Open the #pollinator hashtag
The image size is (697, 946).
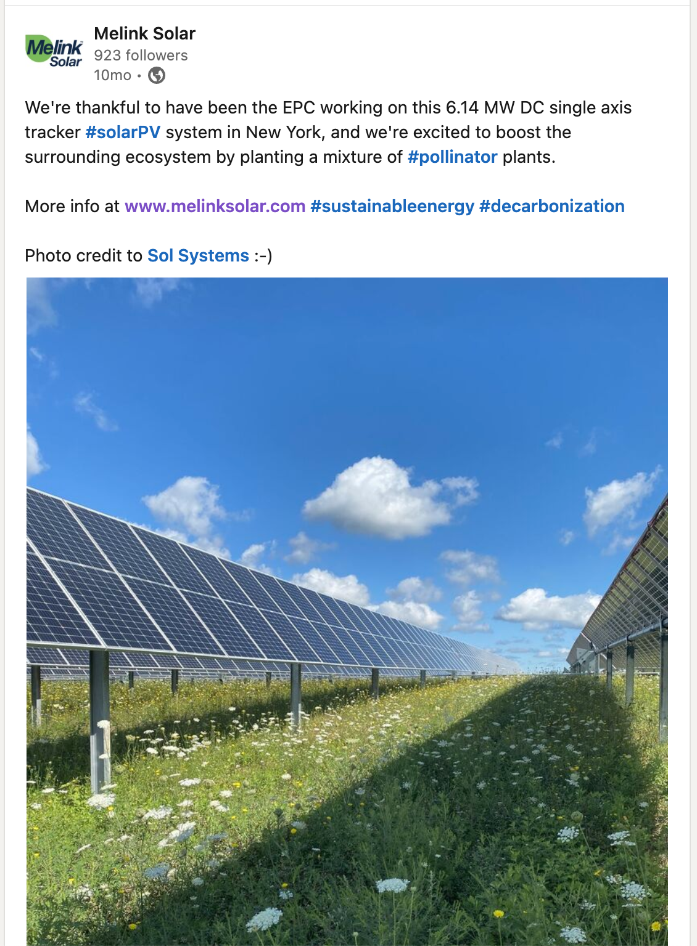click(452, 157)
